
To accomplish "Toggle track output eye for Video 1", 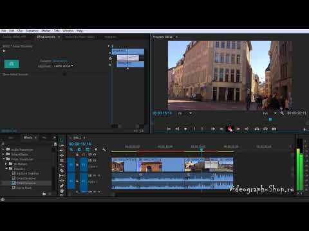I will [95, 160].
